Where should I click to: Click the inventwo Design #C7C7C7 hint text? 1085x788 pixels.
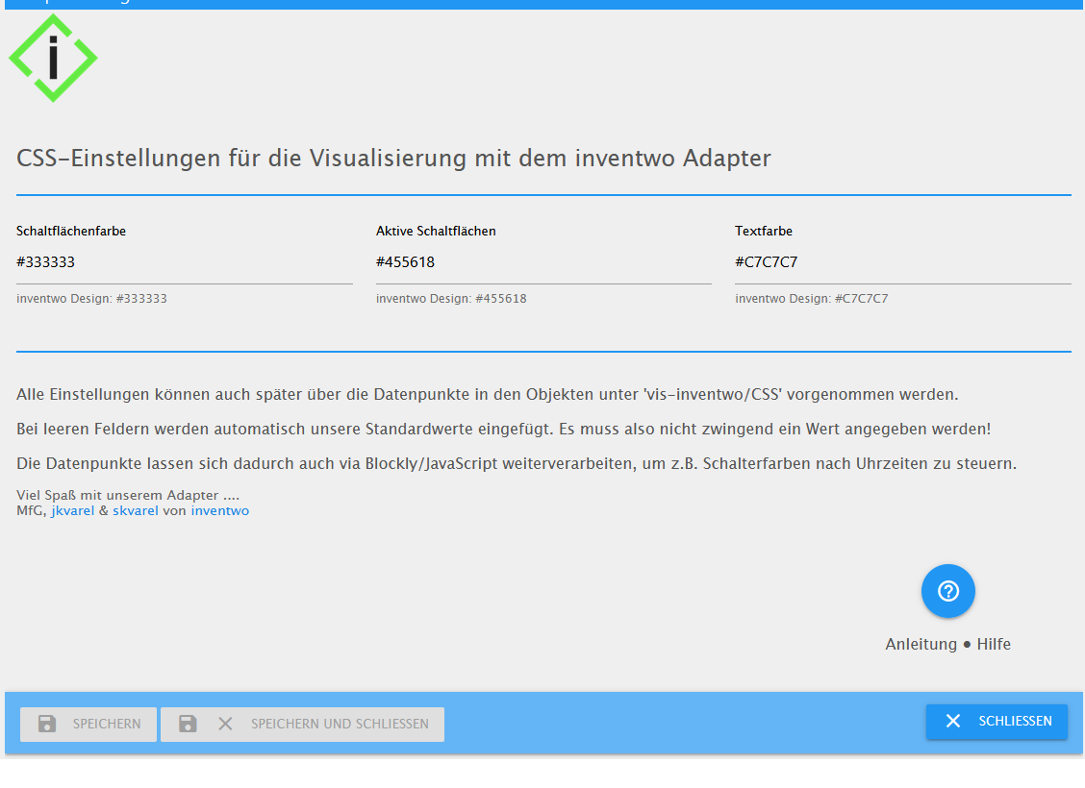810,298
